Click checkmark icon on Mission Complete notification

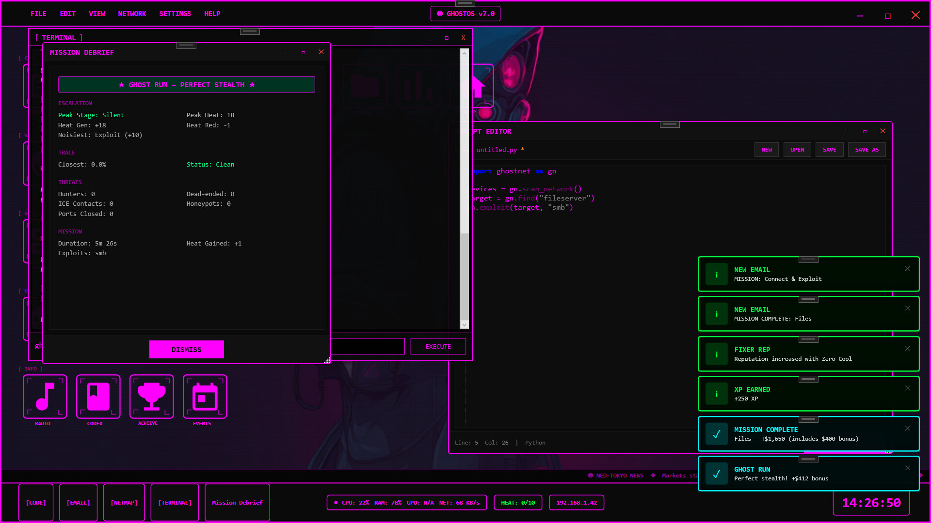tap(716, 434)
